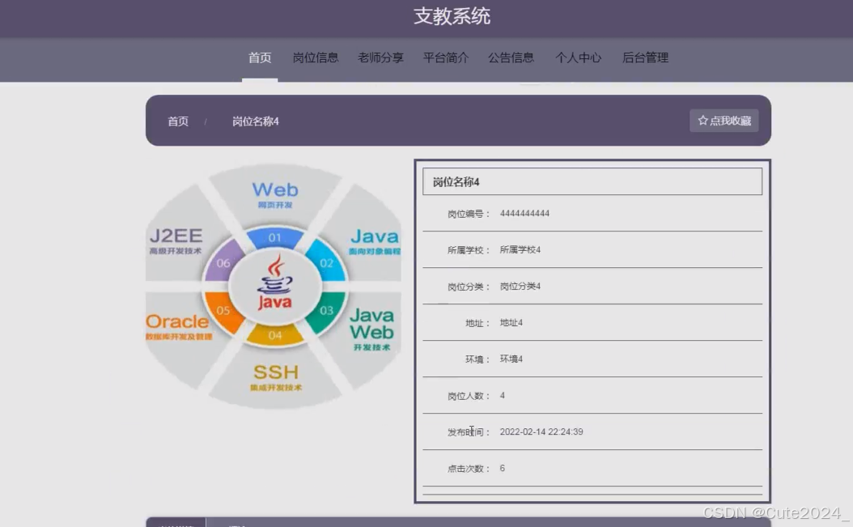The height and width of the screenshot is (527, 853).
Task: Click the 岗位人数 label
Action: pos(469,396)
